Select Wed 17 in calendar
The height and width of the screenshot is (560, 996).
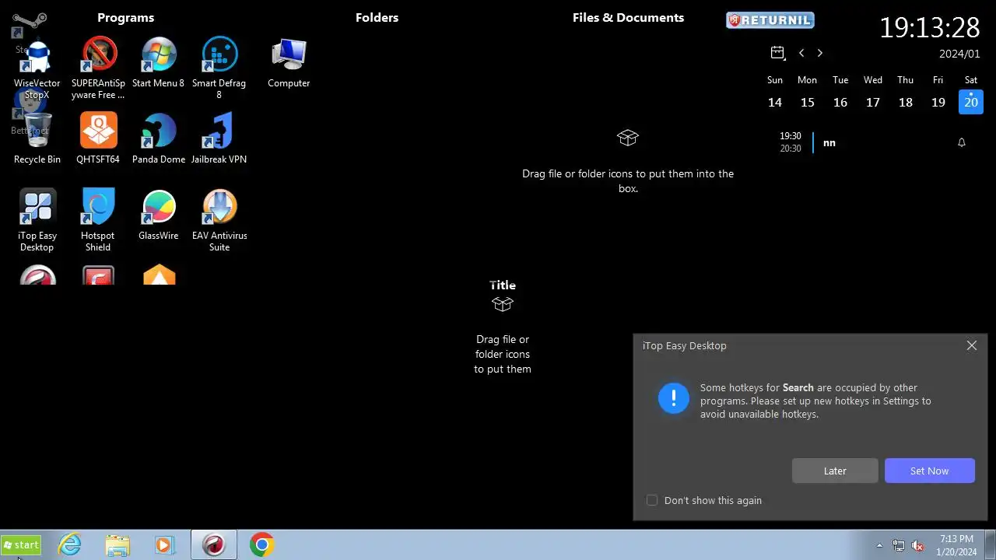tap(873, 102)
